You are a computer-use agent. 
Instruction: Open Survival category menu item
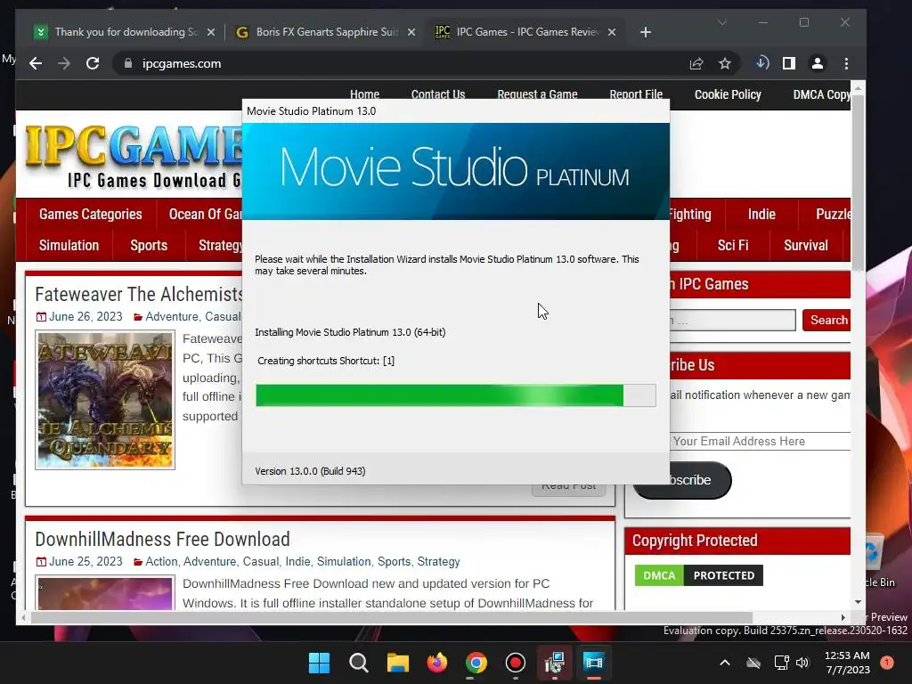(x=805, y=246)
